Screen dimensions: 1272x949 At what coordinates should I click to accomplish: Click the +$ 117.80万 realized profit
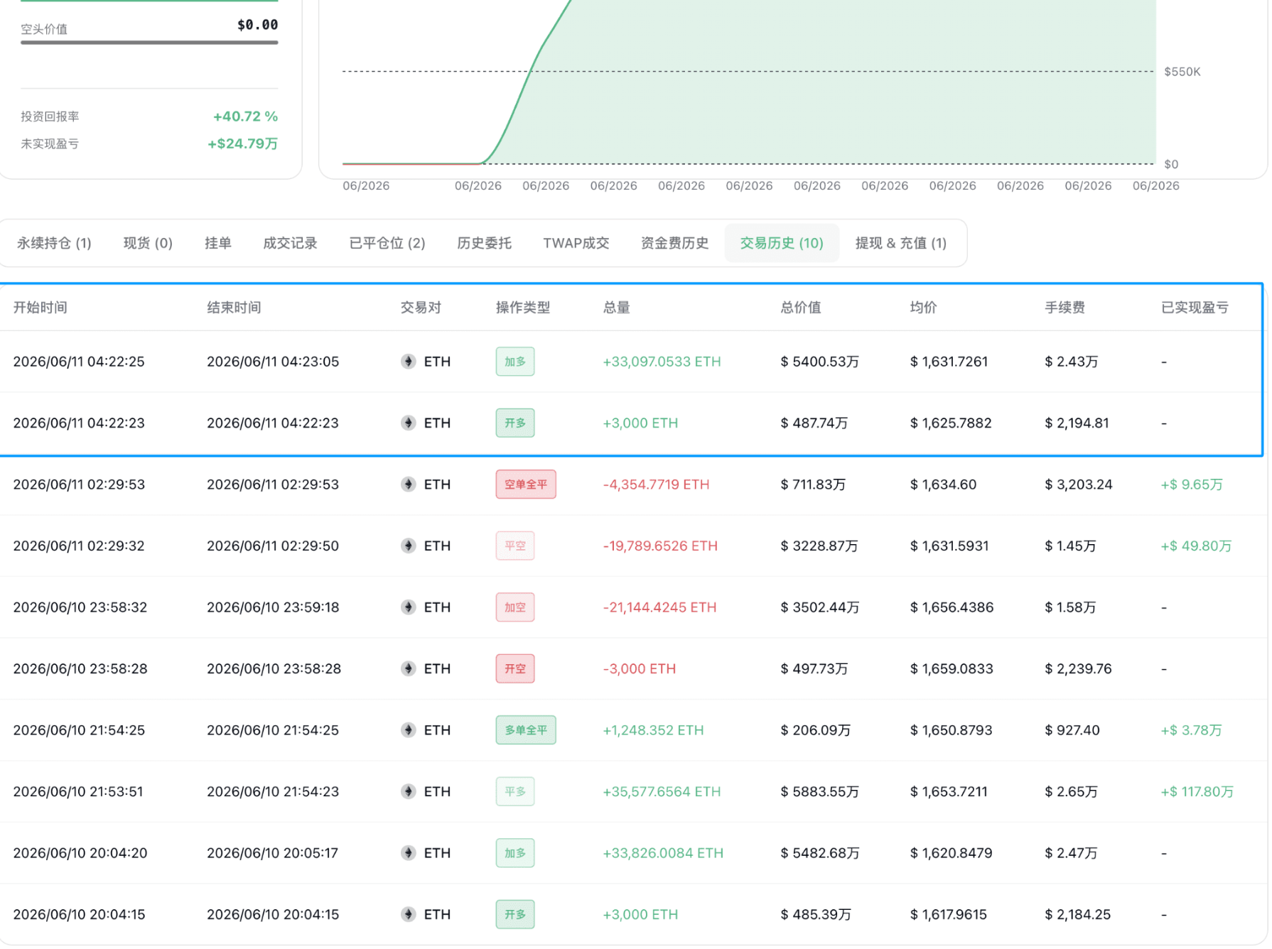(1197, 791)
